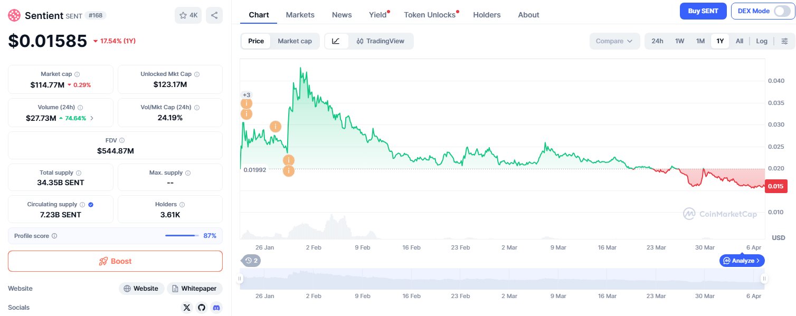Click the Market cap info icon
Viewport: 796px width, 316px height.
[77, 74]
